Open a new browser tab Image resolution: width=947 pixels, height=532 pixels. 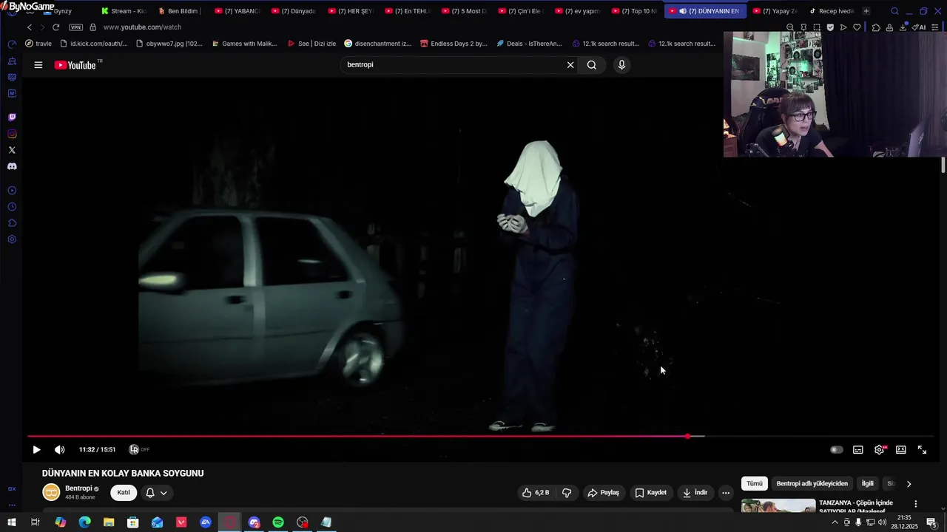pyautogui.click(x=866, y=11)
